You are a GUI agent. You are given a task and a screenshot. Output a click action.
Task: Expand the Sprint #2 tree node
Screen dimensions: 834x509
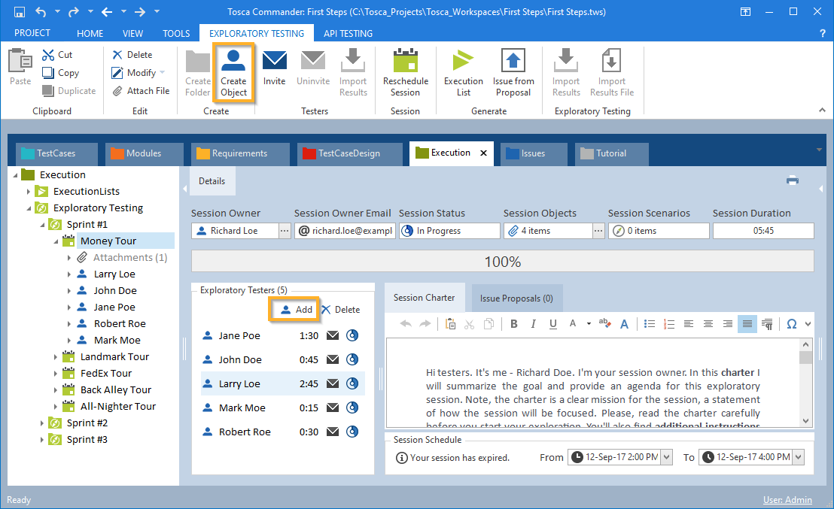point(42,423)
